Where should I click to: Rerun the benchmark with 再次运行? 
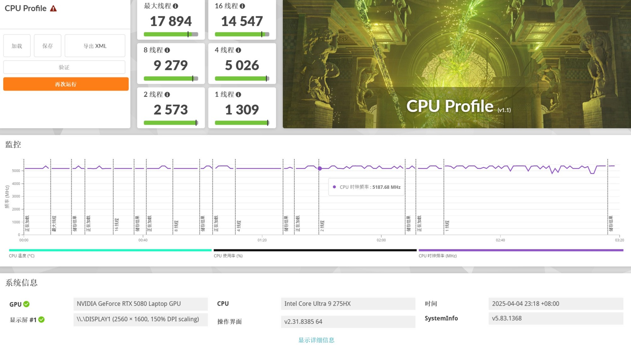click(65, 84)
